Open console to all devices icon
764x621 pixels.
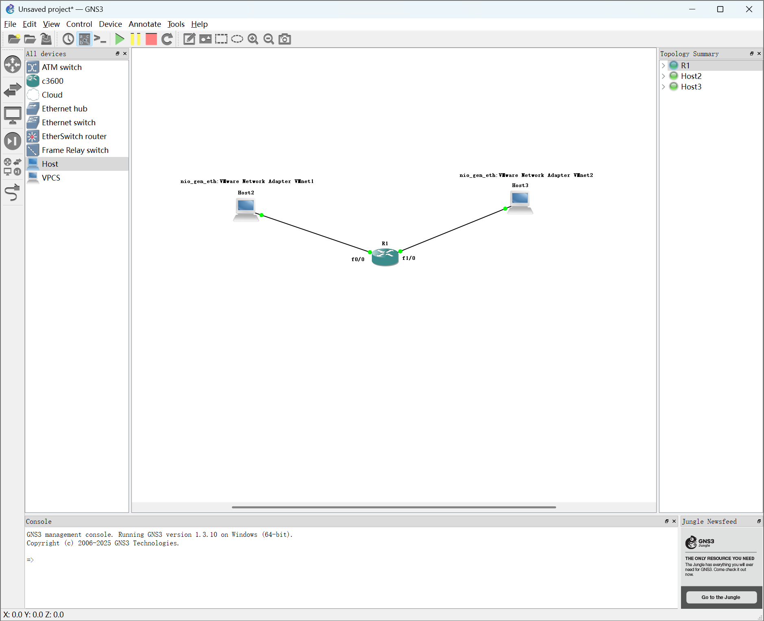click(100, 39)
